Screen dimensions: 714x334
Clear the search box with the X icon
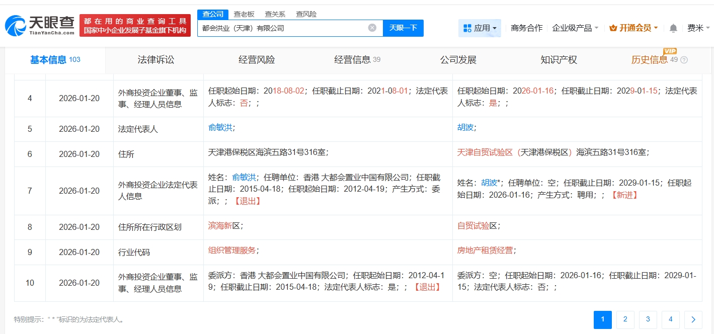tap(372, 28)
